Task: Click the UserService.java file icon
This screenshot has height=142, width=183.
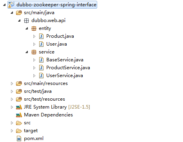Action: 41,76
